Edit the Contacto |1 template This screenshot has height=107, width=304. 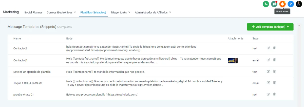pos(269,60)
